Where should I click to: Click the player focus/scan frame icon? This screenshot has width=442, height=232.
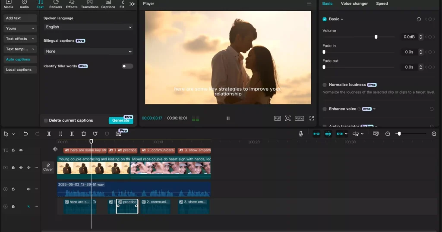pos(287,118)
